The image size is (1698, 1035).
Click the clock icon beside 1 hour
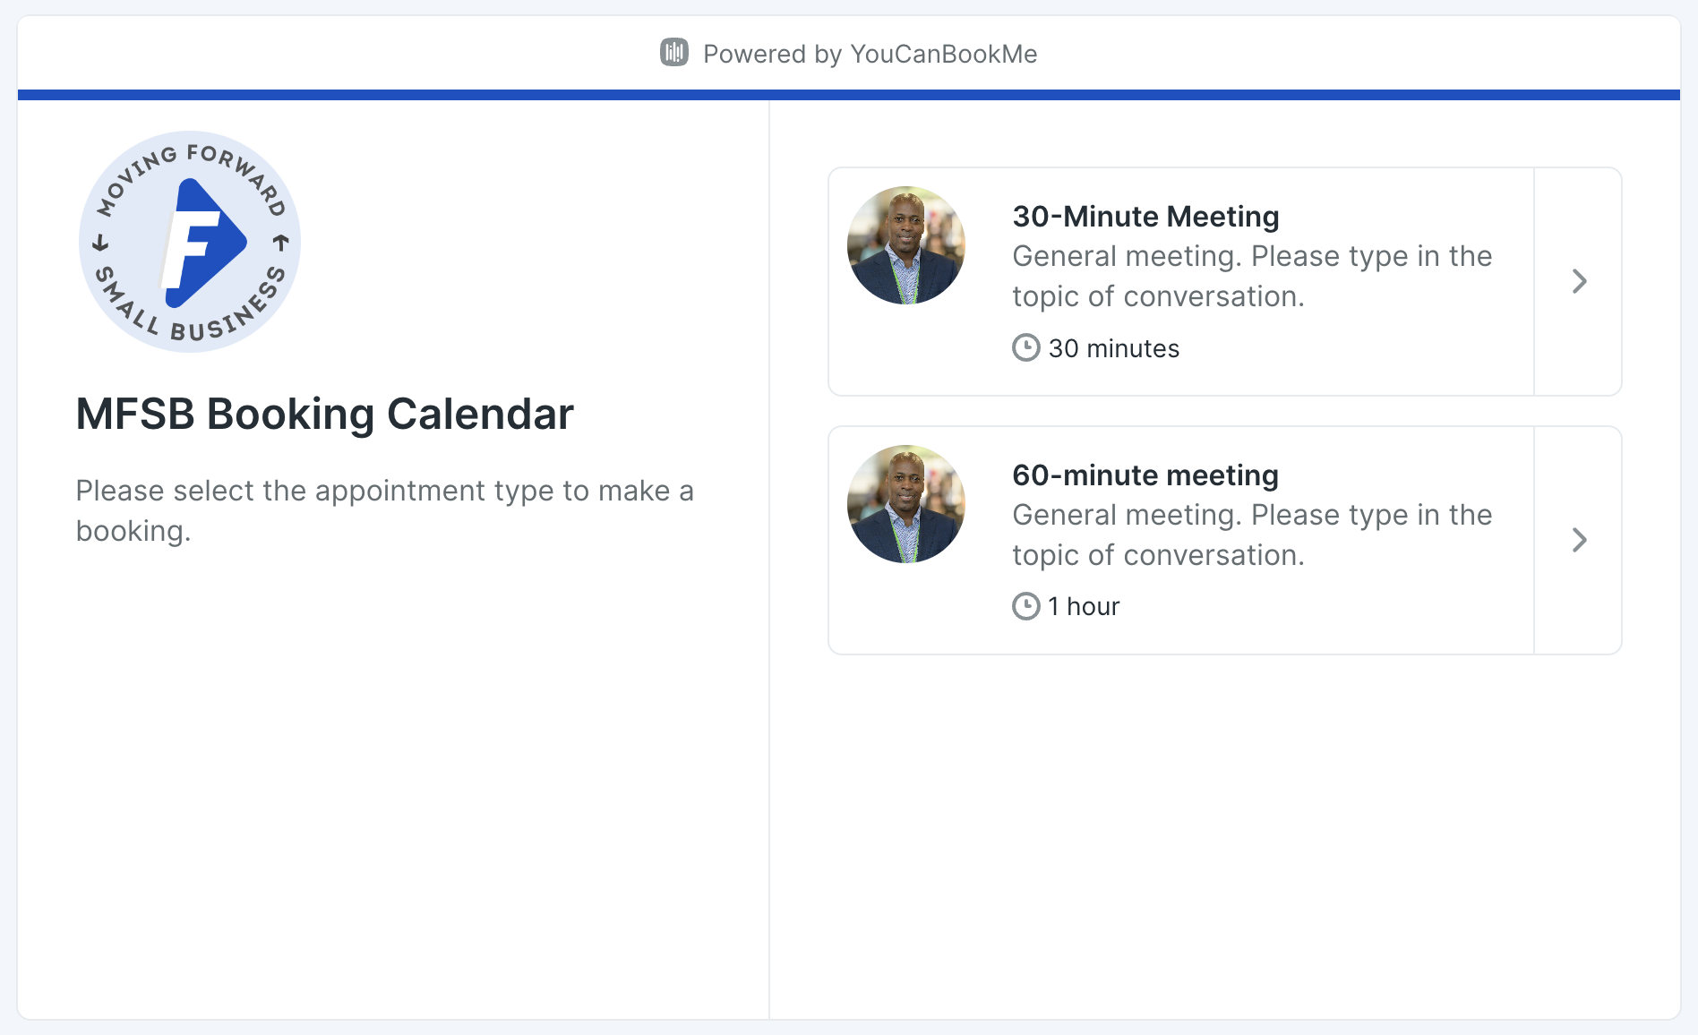click(x=1026, y=606)
